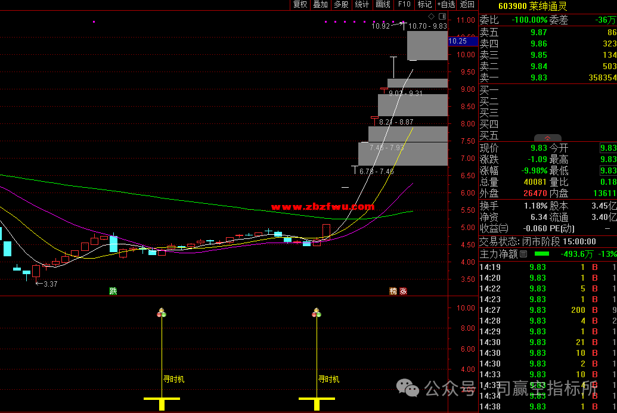Open the 叠加 overlay menu
The width and height of the screenshot is (617, 413).
[x=320, y=4]
